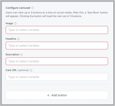
Task: Click the plus icon in Add button
Action: pos(48,95)
